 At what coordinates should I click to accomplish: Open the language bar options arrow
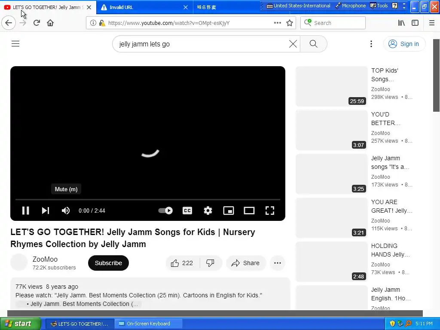[404, 8]
